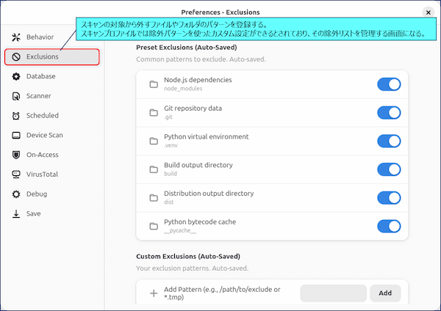The width and height of the screenshot is (441, 311).
Task: Click folder icon beside Python bytecode cache
Action: (154, 226)
